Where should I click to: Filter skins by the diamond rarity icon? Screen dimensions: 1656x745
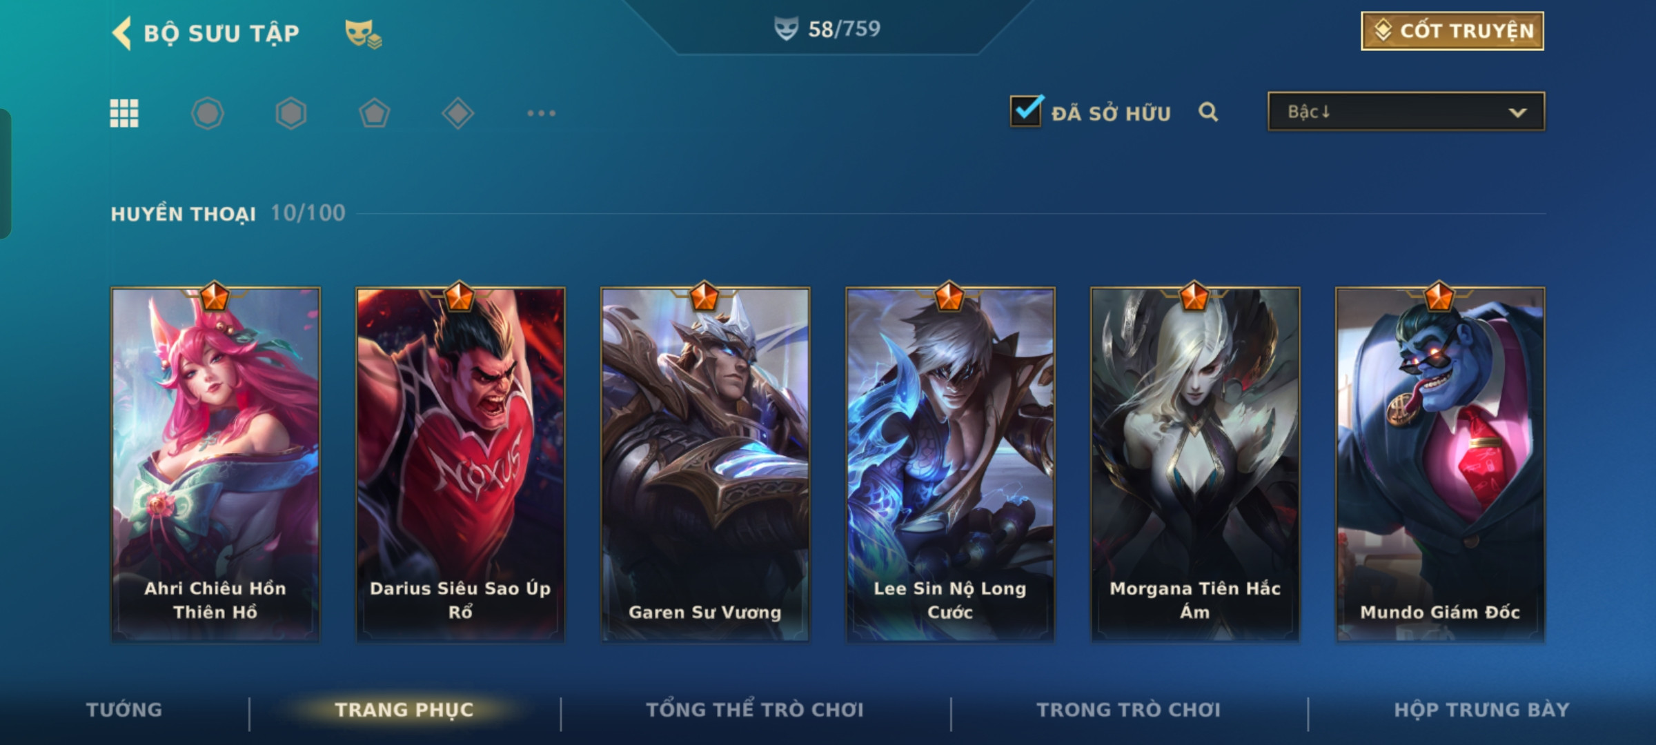458,113
